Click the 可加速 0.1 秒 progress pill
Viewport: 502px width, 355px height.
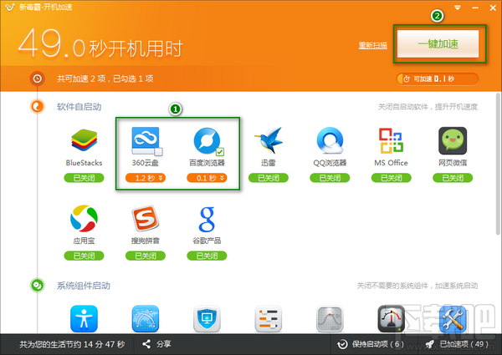point(438,79)
